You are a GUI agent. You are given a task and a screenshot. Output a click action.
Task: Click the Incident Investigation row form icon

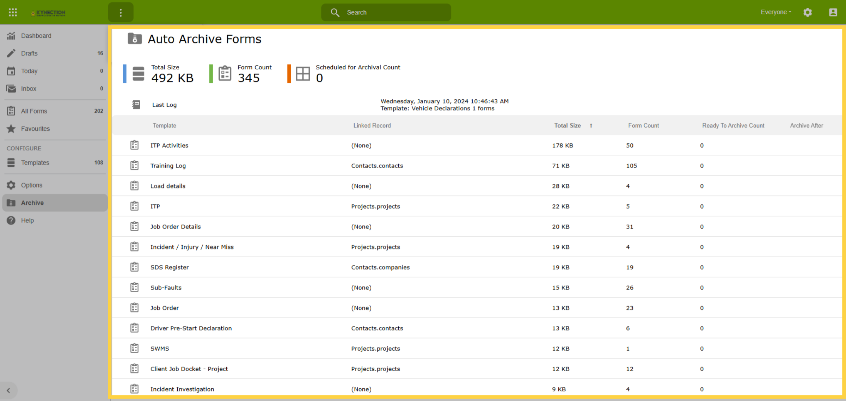[x=134, y=389]
